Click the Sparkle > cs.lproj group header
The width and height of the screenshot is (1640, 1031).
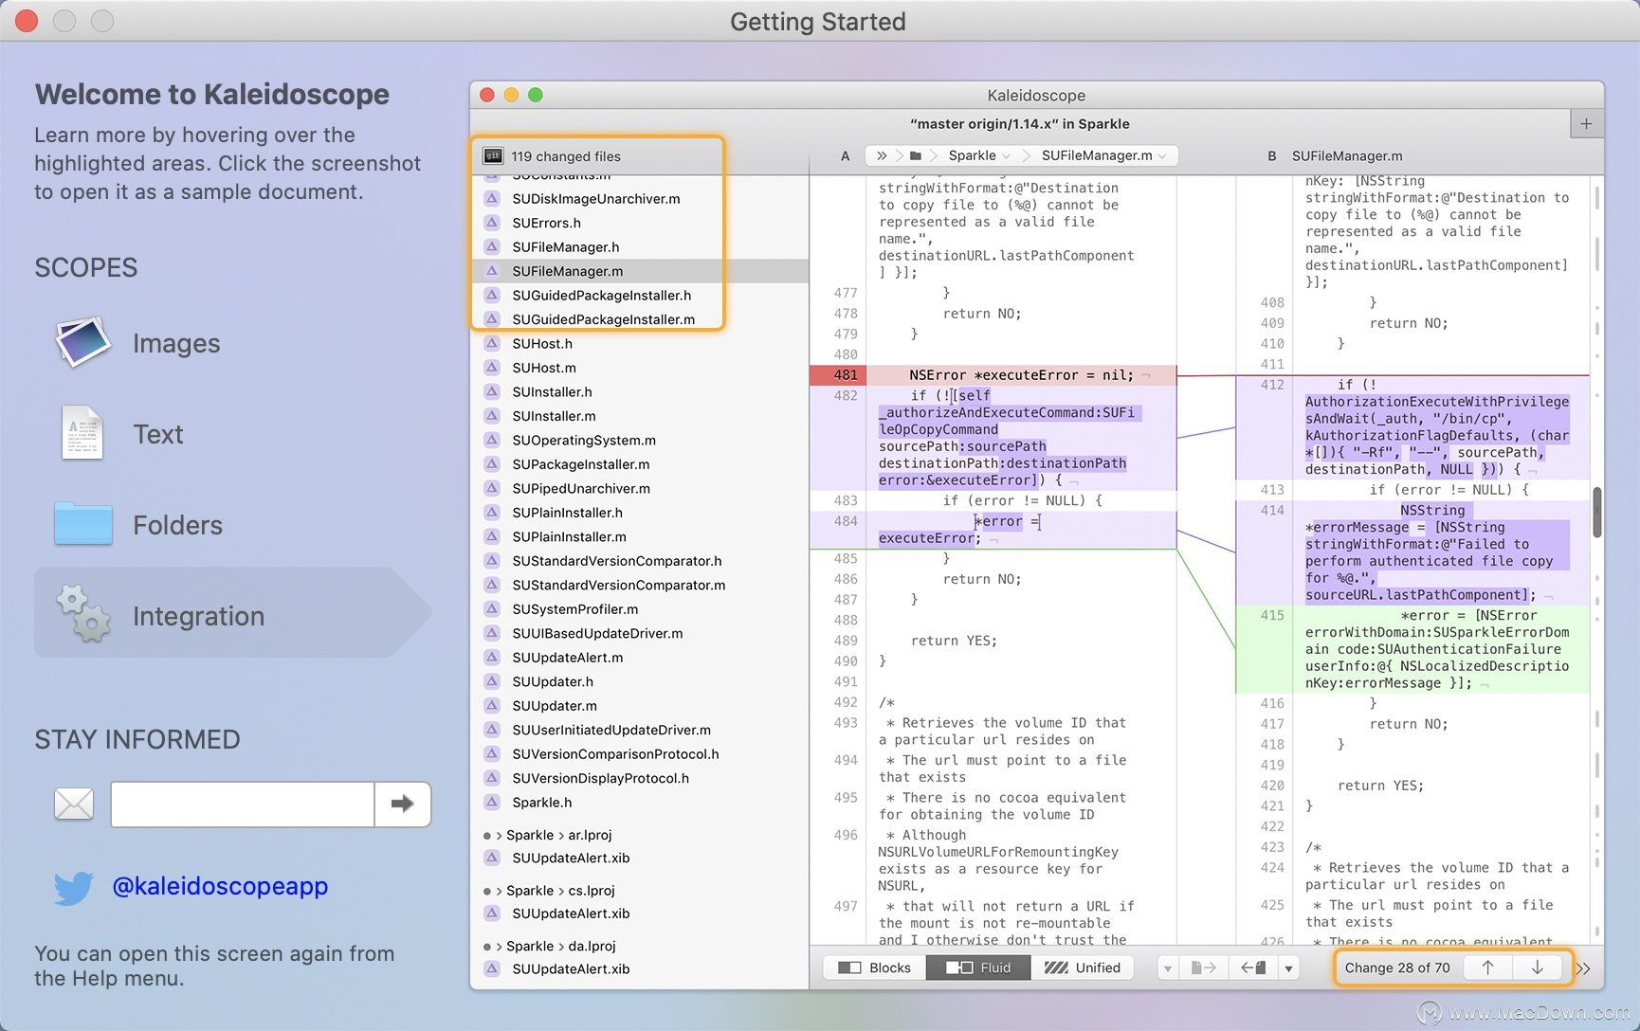[640, 891]
